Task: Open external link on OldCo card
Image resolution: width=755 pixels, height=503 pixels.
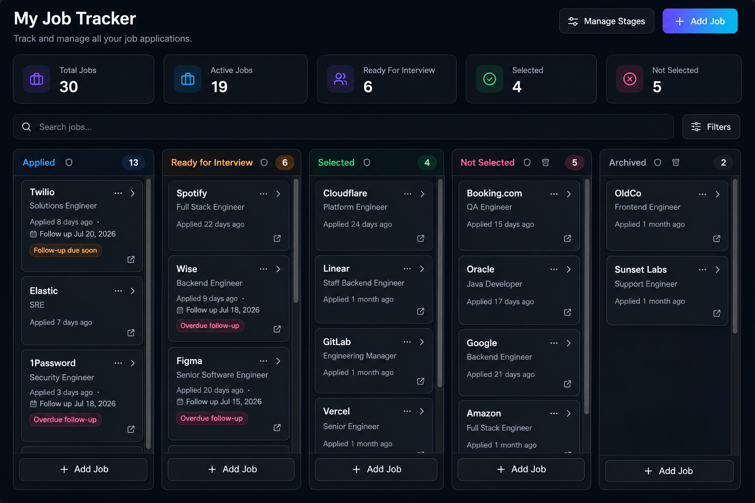Action: [x=717, y=238]
